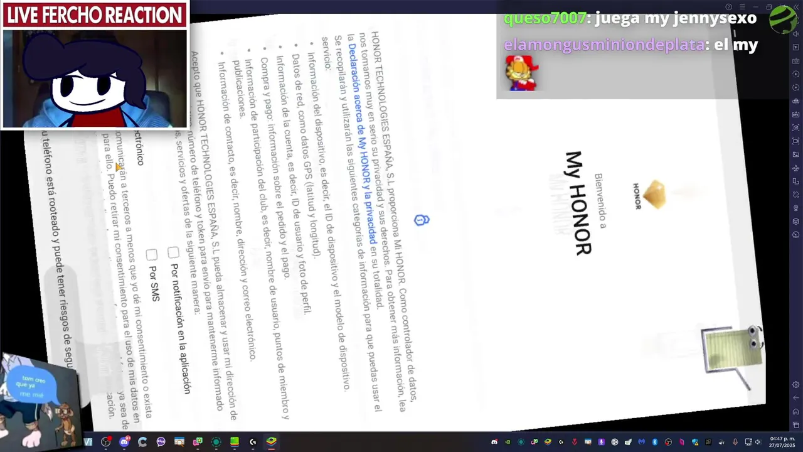803x452 pixels.
Task: Click the round green profile avatar
Action: pos(784,19)
